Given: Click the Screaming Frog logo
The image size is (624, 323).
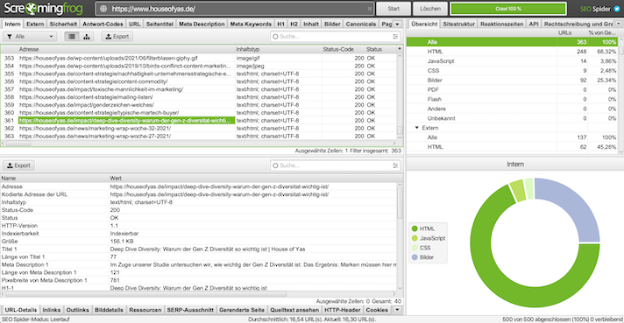Looking at the screenshot, I should [x=43, y=9].
